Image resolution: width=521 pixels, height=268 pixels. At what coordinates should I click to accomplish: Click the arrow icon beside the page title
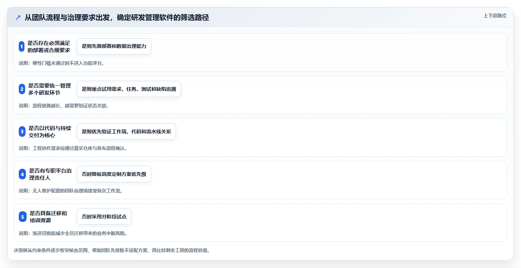(18, 18)
